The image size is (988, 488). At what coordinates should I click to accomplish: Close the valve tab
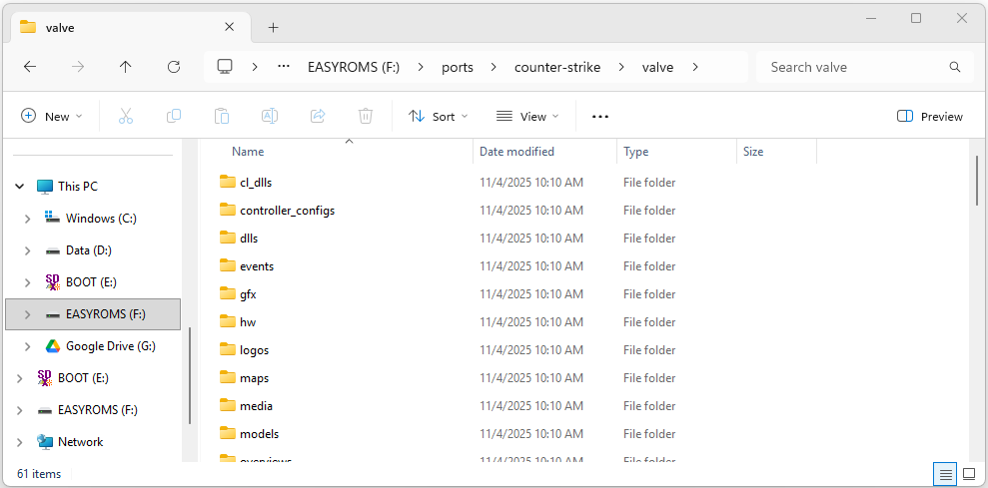pyautogui.click(x=230, y=27)
